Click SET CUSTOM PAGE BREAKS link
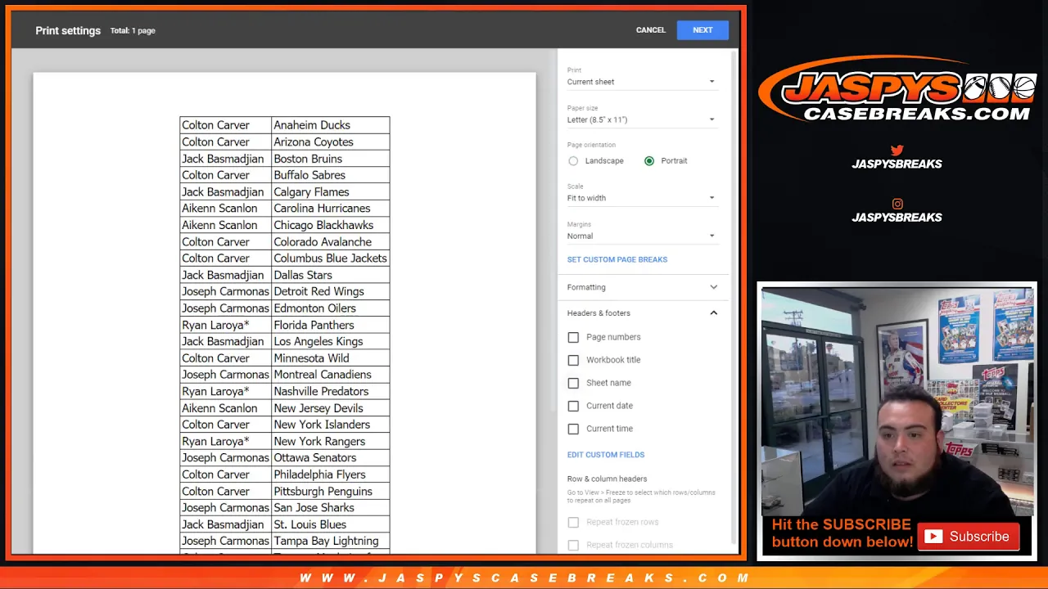This screenshot has width=1048, height=589. 617,259
